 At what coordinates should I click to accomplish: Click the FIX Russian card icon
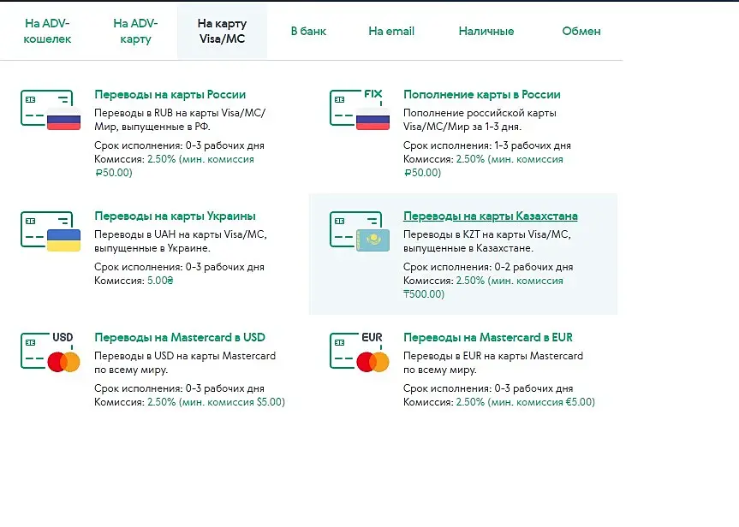click(x=360, y=110)
